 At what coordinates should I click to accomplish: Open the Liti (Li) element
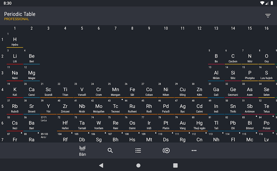(15, 57)
